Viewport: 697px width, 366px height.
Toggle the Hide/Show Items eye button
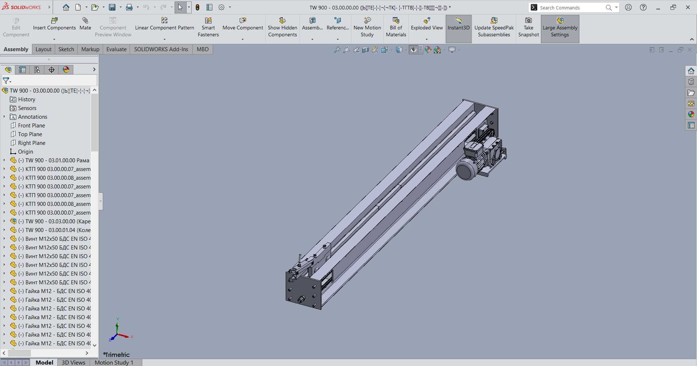413,50
